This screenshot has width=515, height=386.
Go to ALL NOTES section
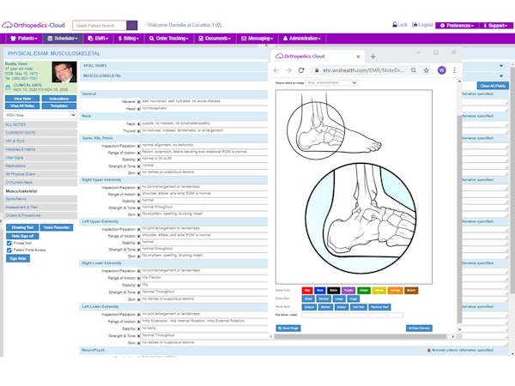(40, 124)
